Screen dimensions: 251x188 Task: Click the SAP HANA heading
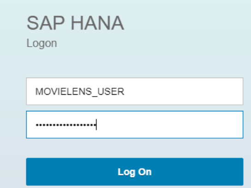coord(75,23)
